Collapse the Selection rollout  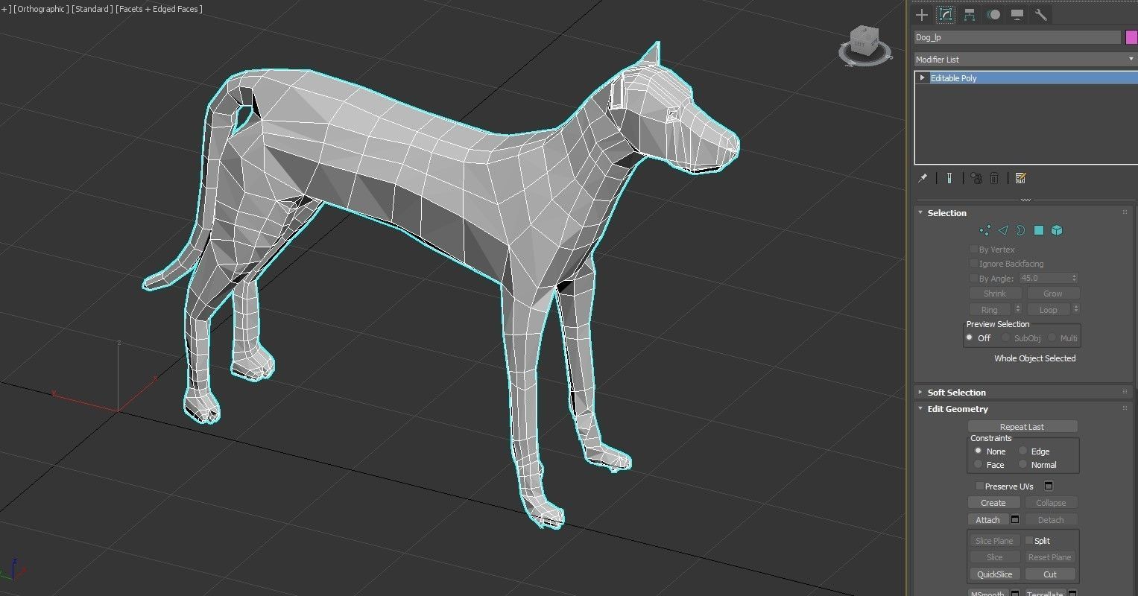[920, 213]
